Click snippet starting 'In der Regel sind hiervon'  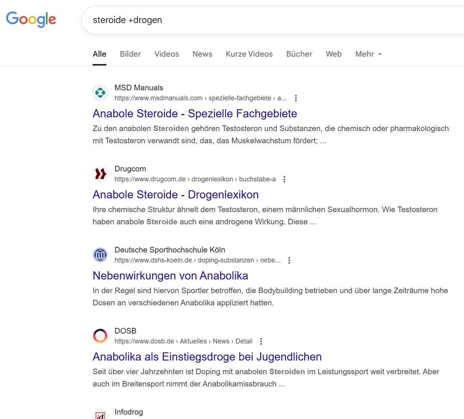point(270,297)
